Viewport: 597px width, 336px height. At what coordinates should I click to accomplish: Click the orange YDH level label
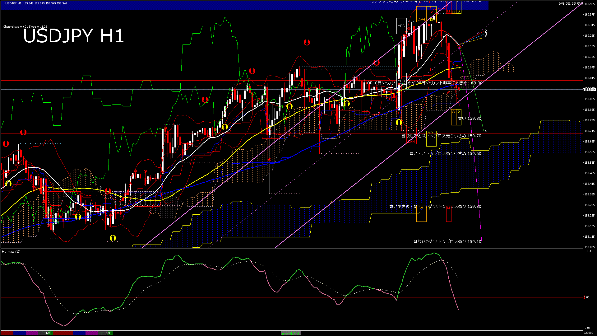[x=431, y=20]
